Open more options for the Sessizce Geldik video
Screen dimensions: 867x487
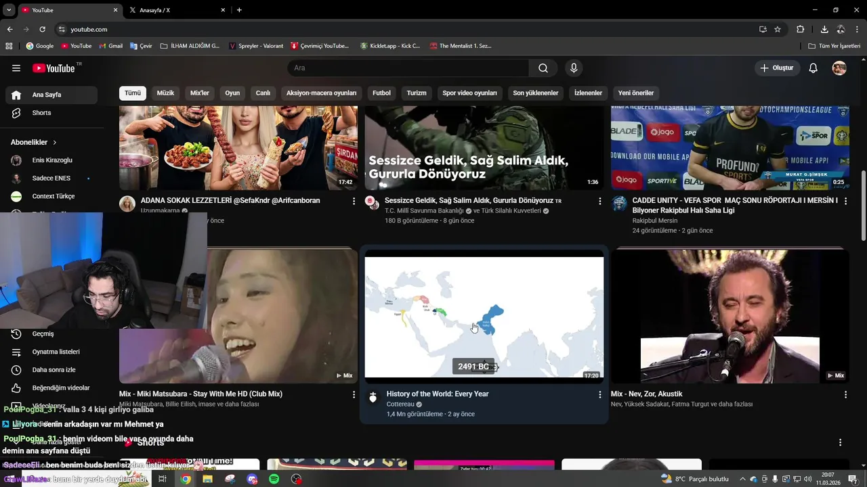tap(599, 201)
